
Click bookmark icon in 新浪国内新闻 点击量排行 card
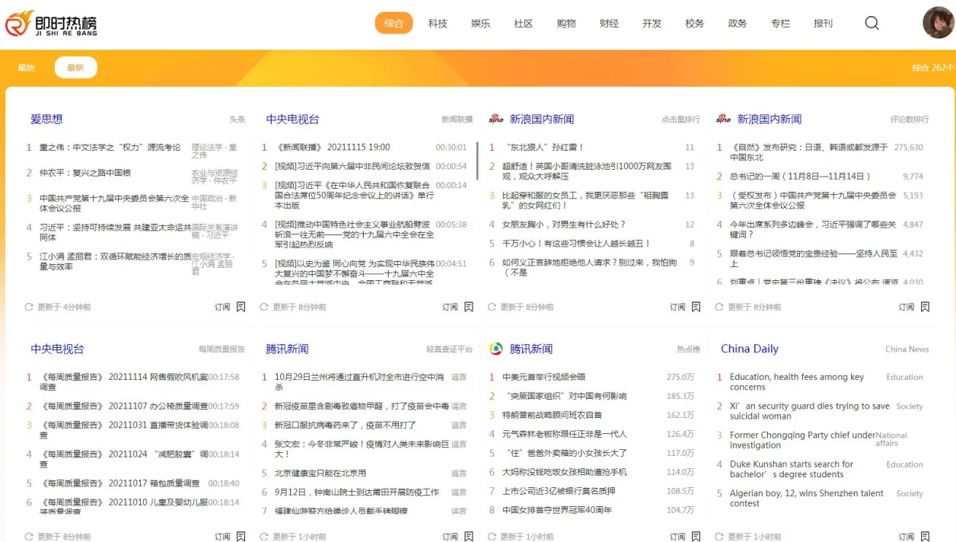click(x=696, y=307)
